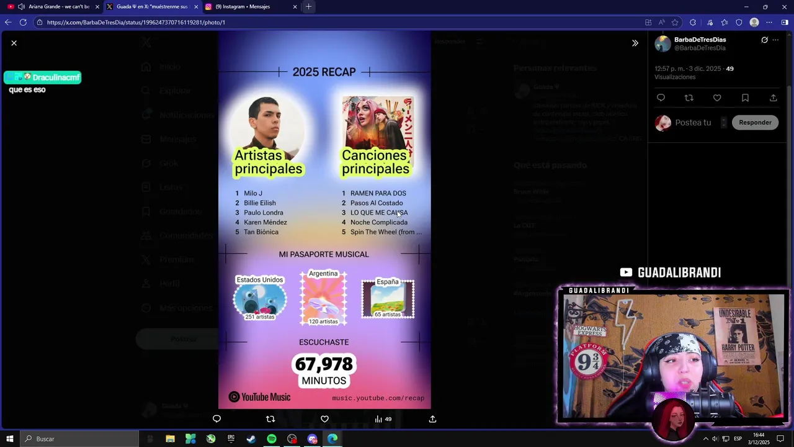Open the network tray icon
Screen dimensions: 794x447
pyautogui.click(x=726, y=439)
